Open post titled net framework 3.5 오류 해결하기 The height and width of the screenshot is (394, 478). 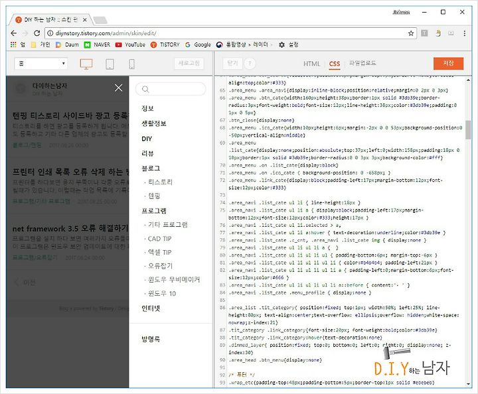click(70, 228)
